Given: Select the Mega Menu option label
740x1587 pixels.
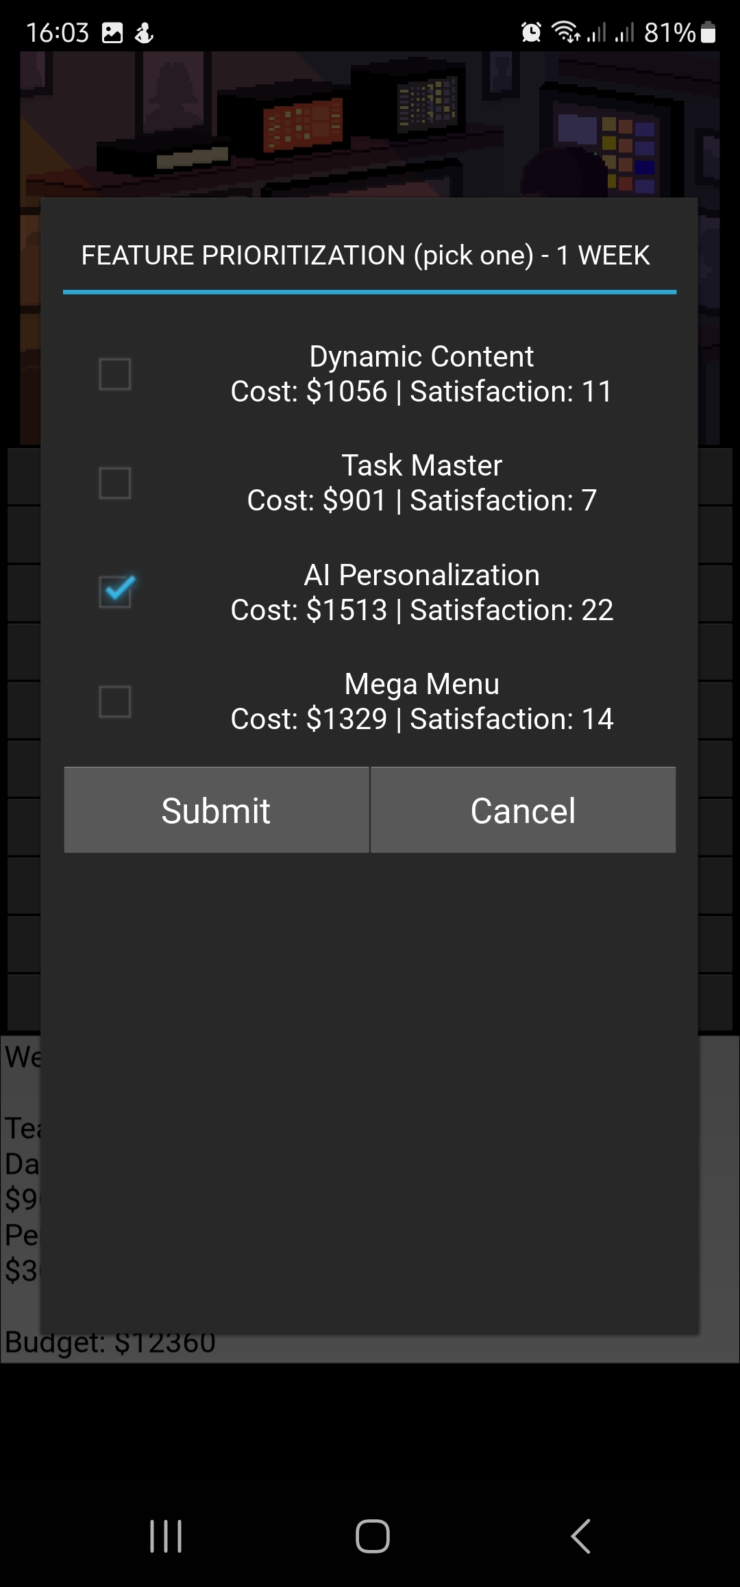Looking at the screenshot, I should (x=421, y=684).
